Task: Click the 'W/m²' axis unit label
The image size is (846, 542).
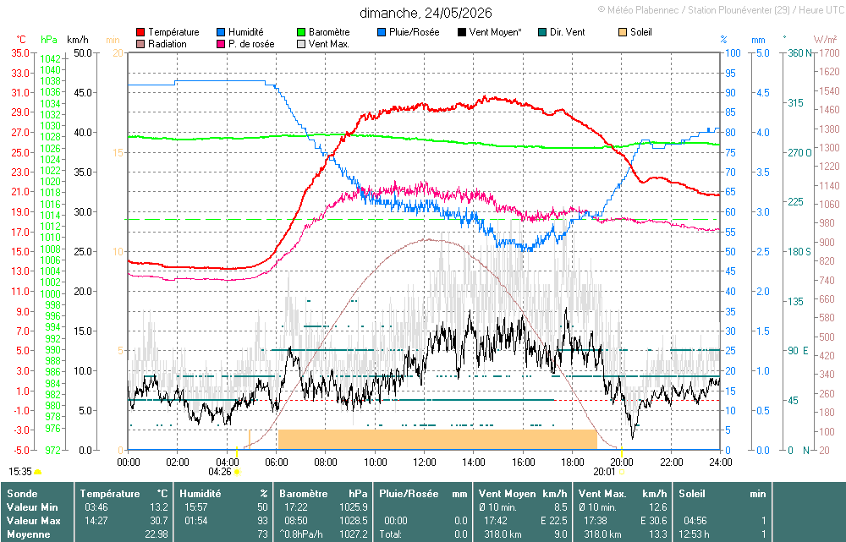Action: [x=826, y=40]
